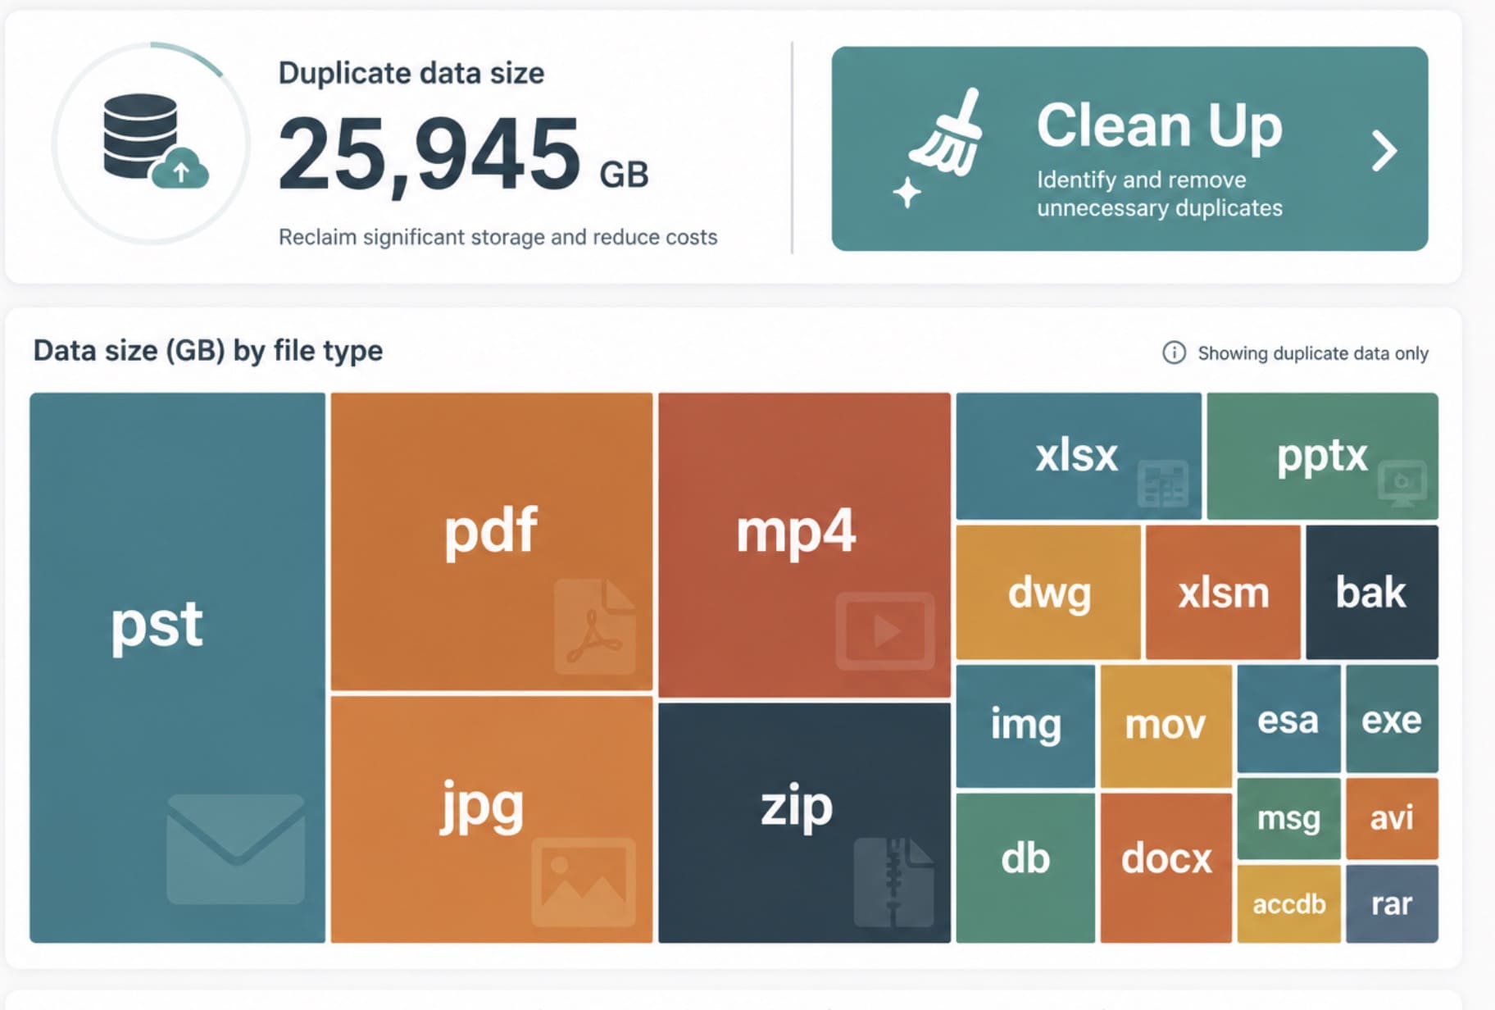
Task: Click the info icon near duplicate notice
Action: coord(1174,353)
